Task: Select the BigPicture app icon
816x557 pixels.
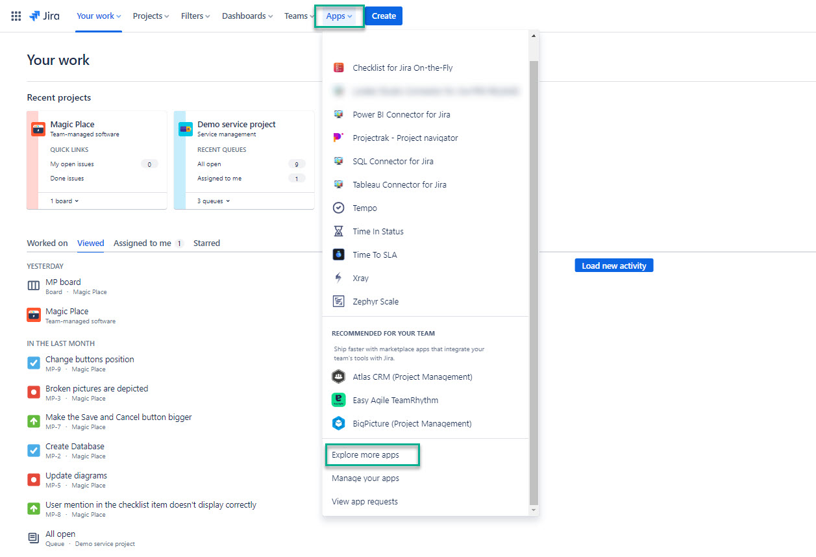Action: (x=338, y=423)
